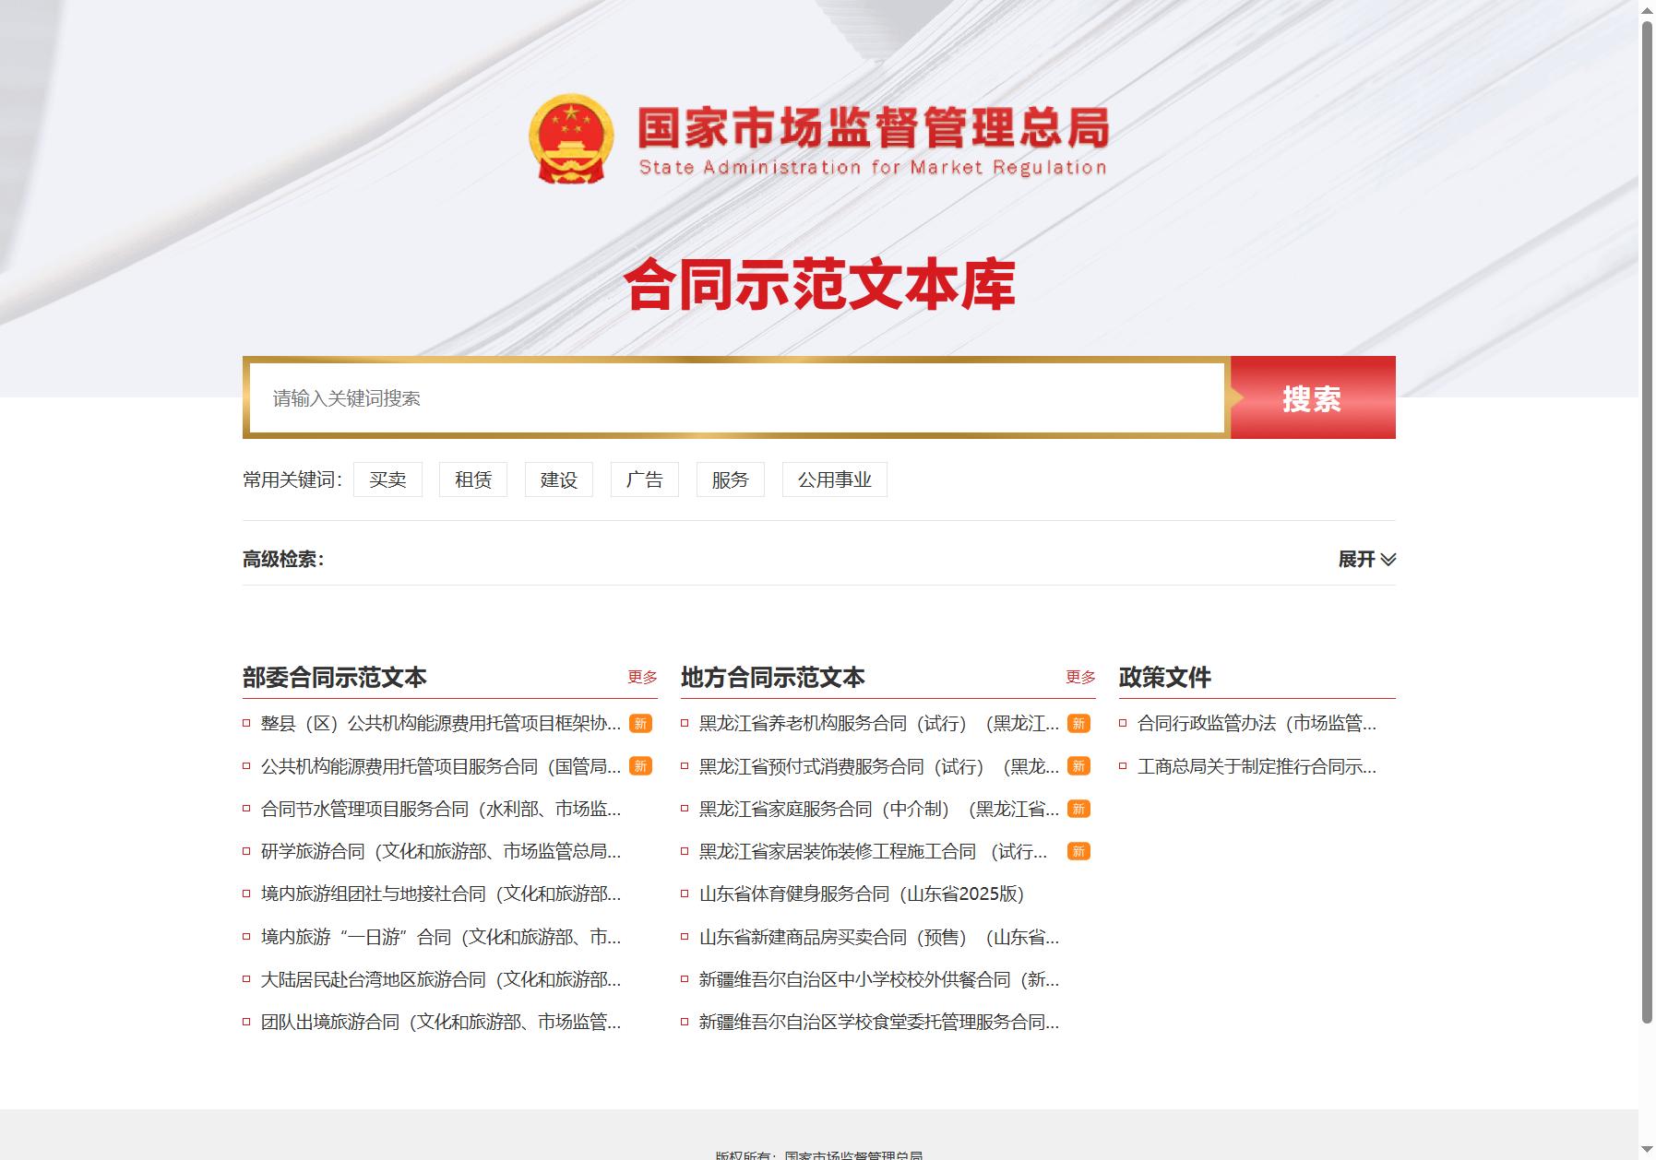1656x1160 pixels.
Task: Open 境内旅游组团社与地接社合同 link
Action: 441,894
